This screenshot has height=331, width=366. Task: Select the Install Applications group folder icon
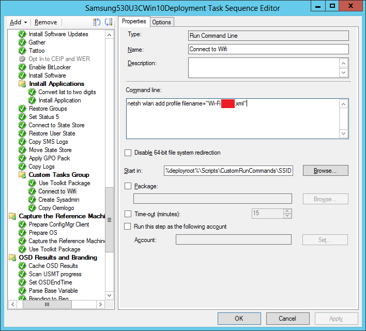[x=22, y=84]
